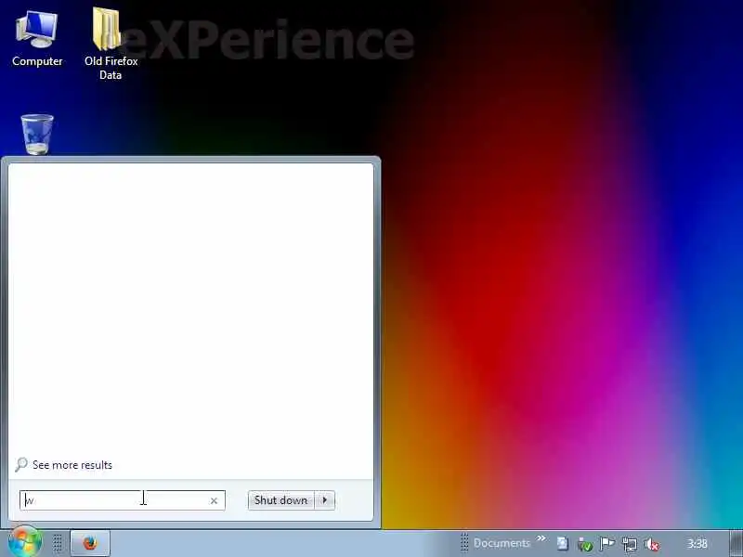Select the Recycle Bin desktop icon
The image size is (743, 557).
click(37, 134)
